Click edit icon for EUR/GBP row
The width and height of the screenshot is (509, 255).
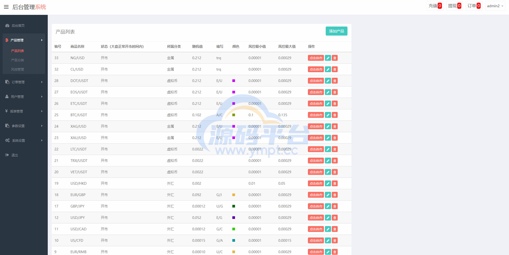point(328,195)
